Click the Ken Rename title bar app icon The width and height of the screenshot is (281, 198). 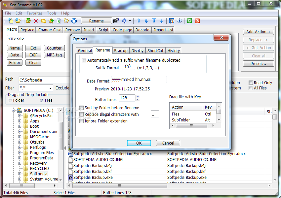tap(5, 5)
